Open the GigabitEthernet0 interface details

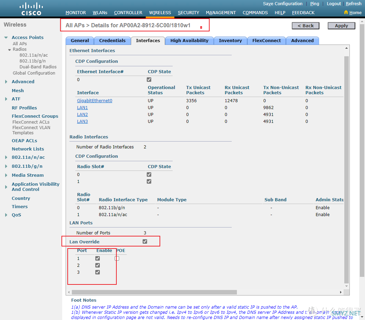click(x=95, y=100)
